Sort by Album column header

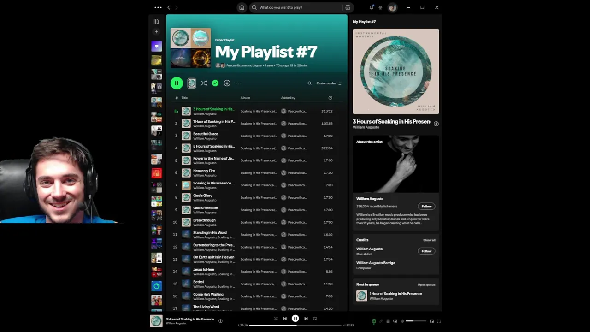pos(245,98)
